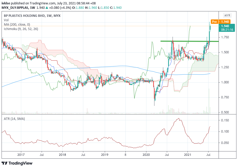Click the change value +0.080 (+4.3%)
This screenshot has width=238, height=168.
pos(60,8)
